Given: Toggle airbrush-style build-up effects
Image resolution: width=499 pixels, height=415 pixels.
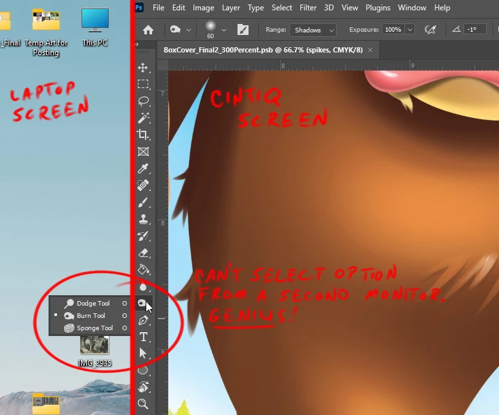Looking at the screenshot, I should (x=430, y=30).
